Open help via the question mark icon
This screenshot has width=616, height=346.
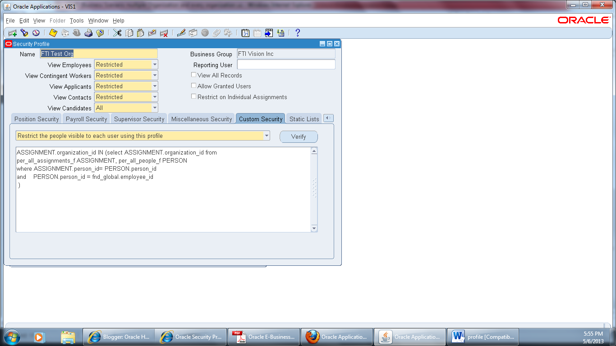[x=296, y=32]
